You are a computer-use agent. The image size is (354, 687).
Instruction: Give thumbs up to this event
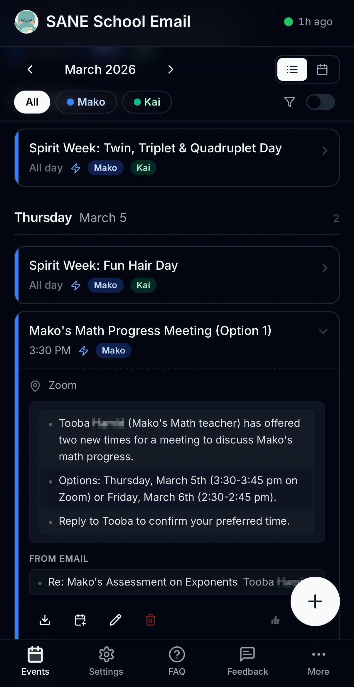[x=275, y=620]
